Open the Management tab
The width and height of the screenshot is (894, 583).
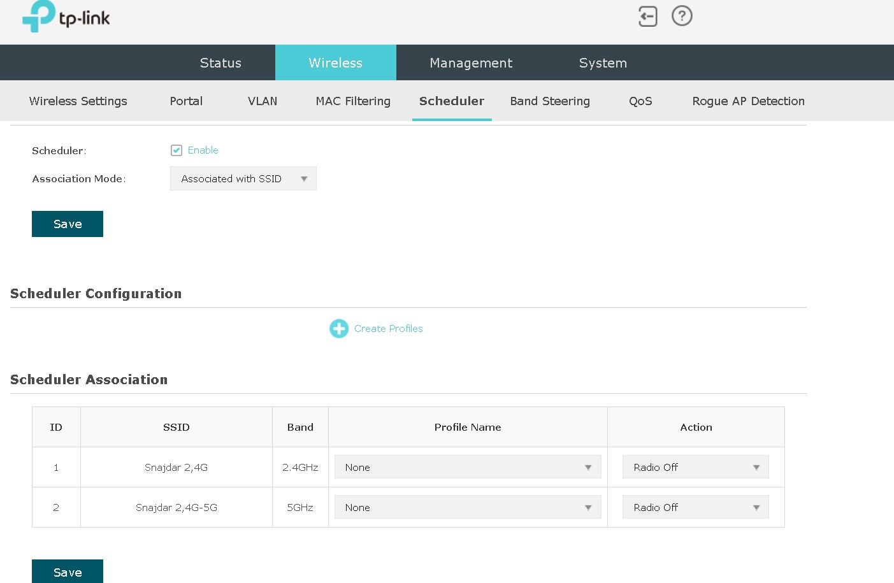[471, 63]
